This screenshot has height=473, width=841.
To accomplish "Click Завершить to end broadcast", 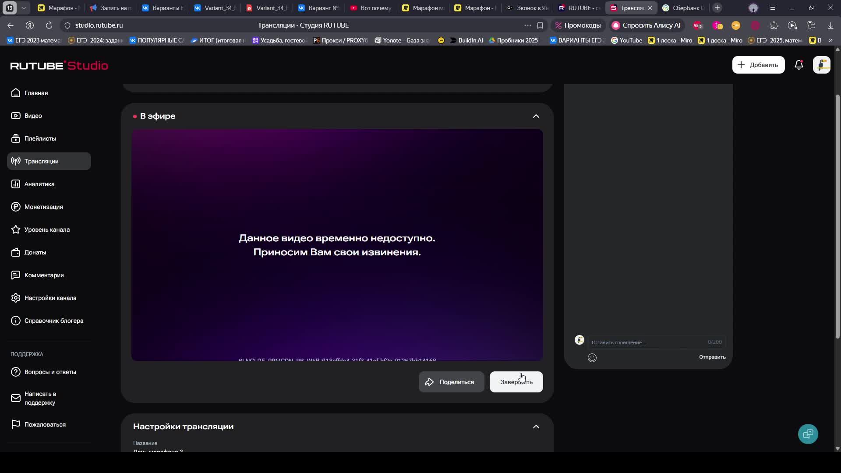I will [516, 382].
